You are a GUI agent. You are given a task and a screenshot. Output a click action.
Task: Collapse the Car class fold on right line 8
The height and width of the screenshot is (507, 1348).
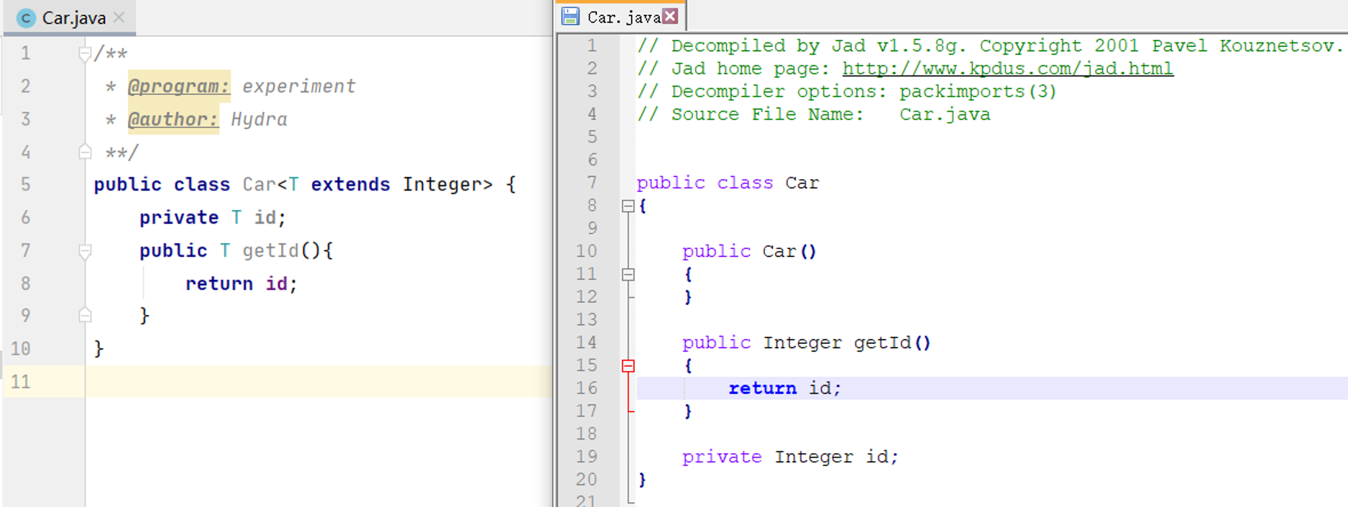[x=627, y=206]
